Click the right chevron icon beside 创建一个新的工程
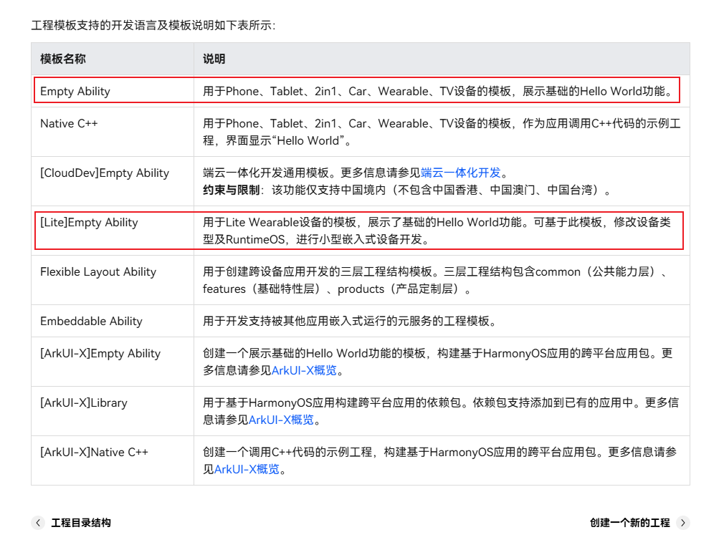This screenshot has width=724, height=555. tap(683, 523)
